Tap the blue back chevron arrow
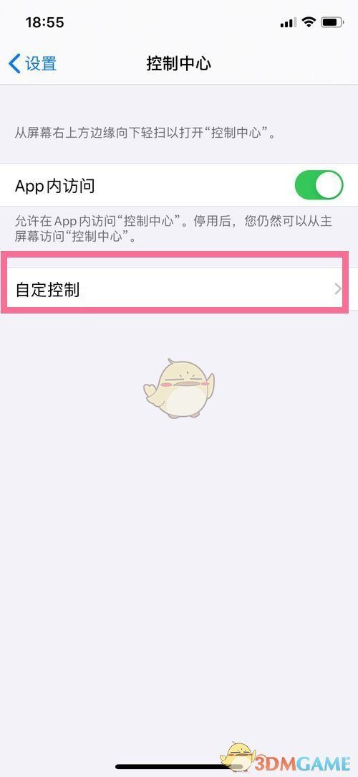Viewport: 358px width, 777px height. pyautogui.click(x=14, y=64)
